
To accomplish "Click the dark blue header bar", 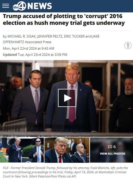I will pyautogui.click(x=66, y=6).
